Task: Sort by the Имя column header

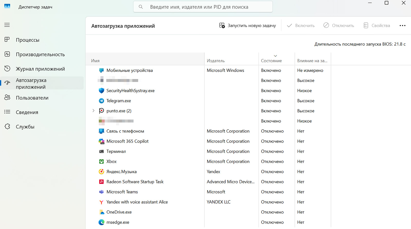Action: coord(145,59)
